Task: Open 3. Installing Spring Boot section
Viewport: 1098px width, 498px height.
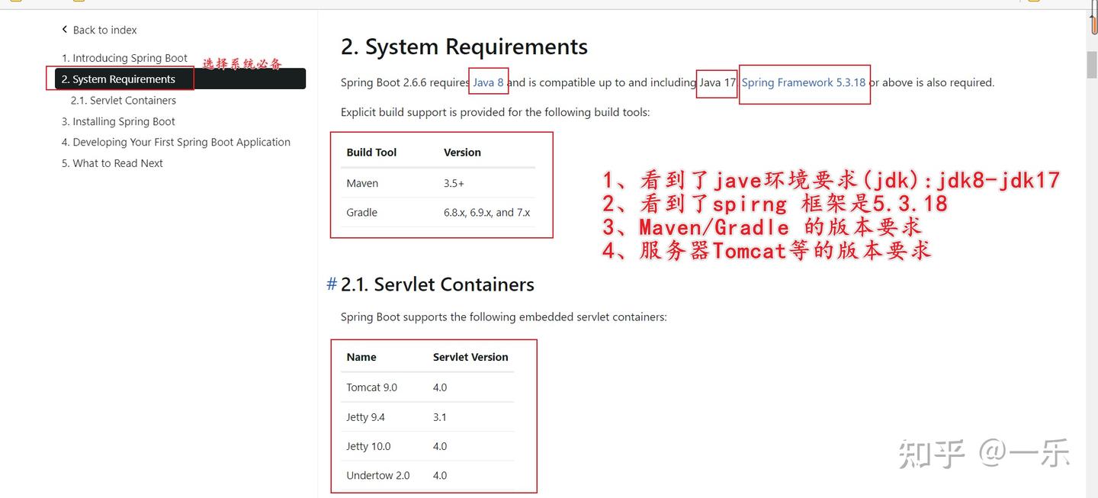Action: point(118,121)
